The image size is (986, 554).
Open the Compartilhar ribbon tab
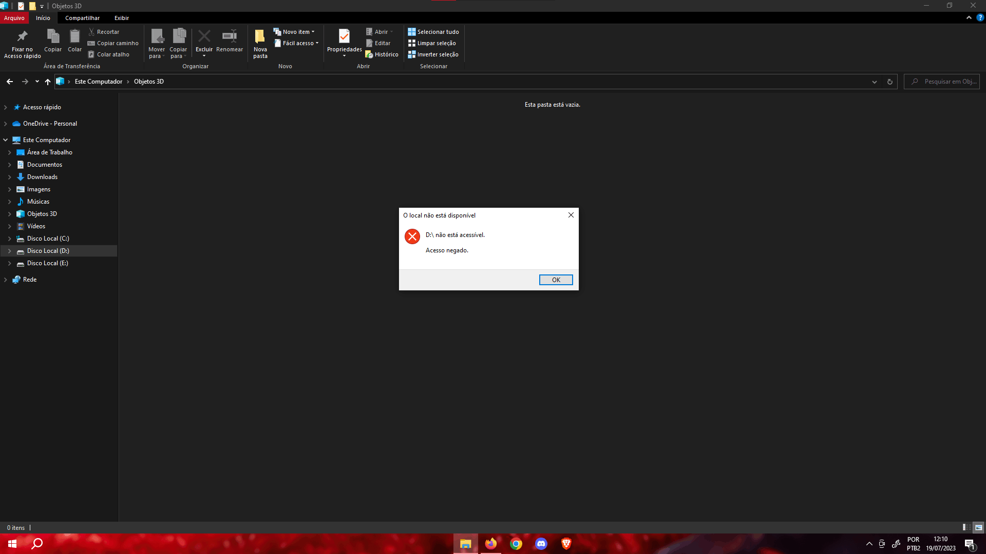click(82, 18)
